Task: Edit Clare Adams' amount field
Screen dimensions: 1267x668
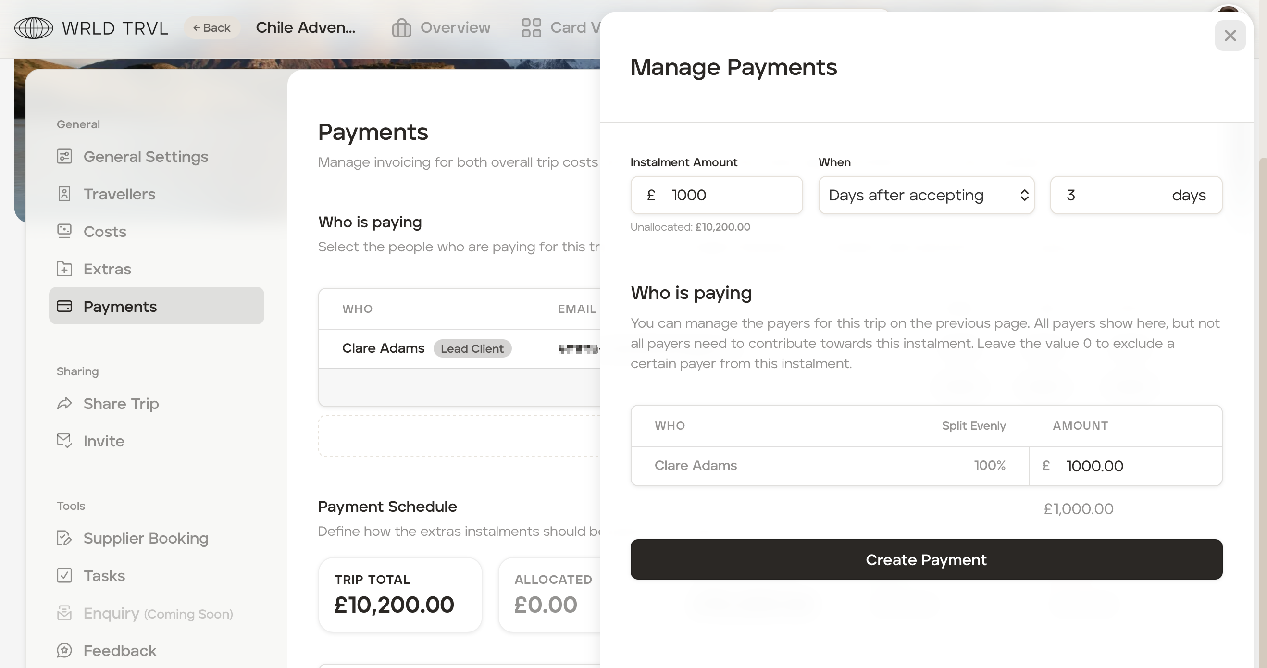Action: click(x=1131, y=466)
